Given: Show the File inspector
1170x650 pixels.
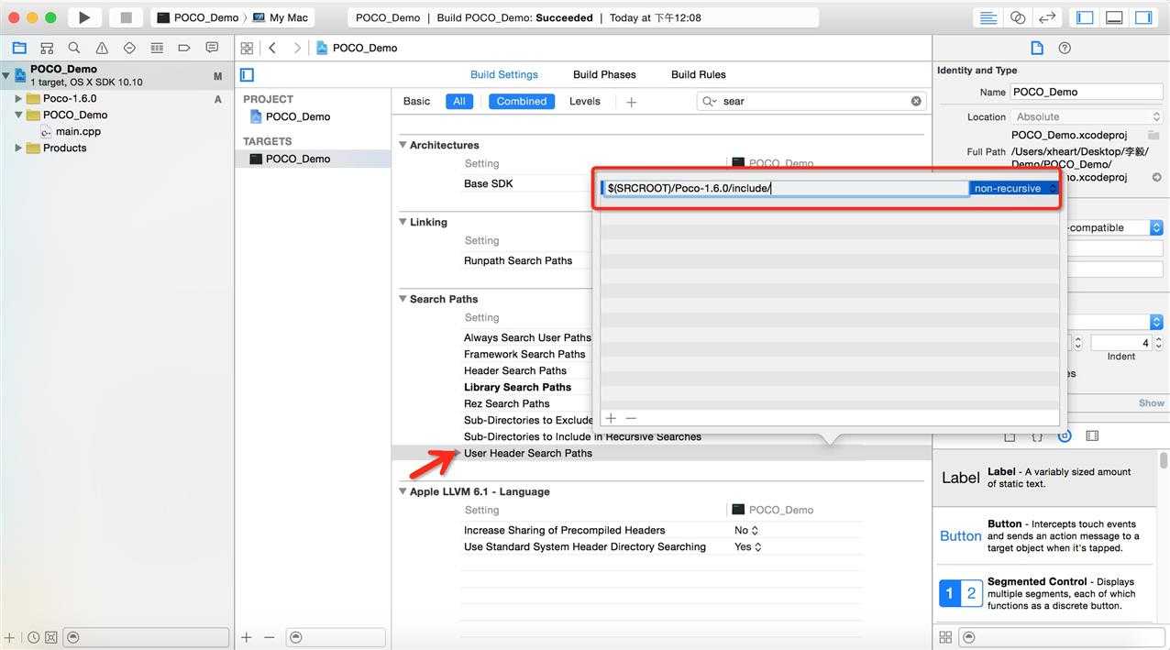Looking at the screenshot, I should [x=1037, y=48].
